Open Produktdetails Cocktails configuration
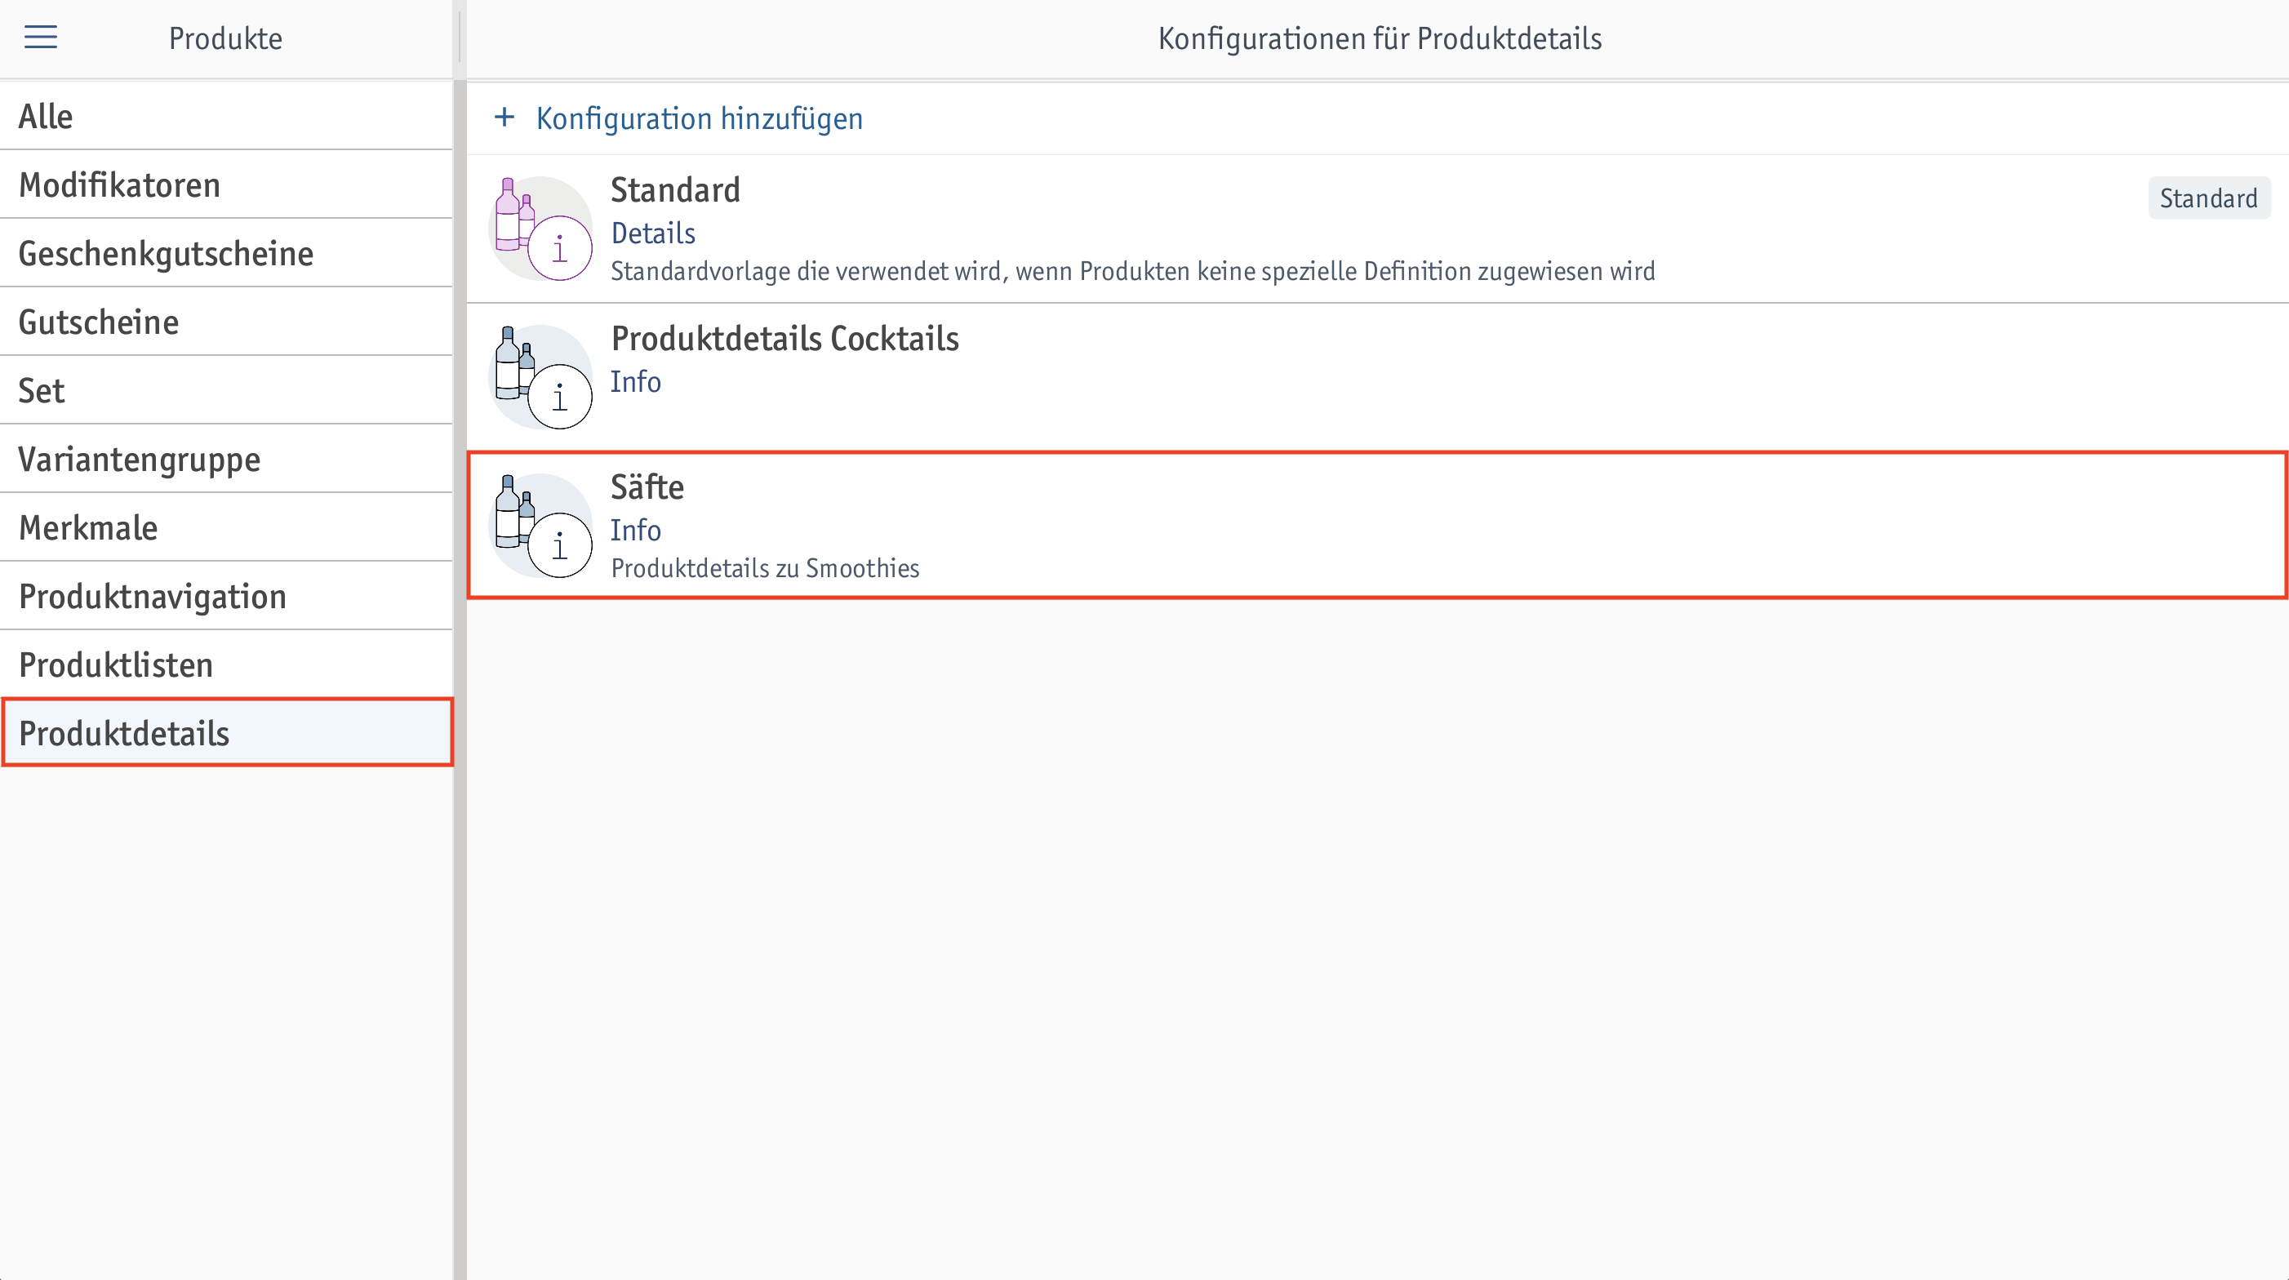 point(1377,377)
